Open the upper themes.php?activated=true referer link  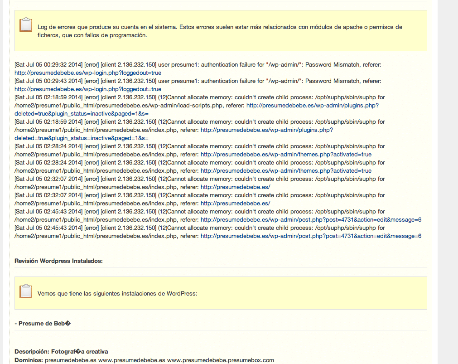[x=286, y=155]
